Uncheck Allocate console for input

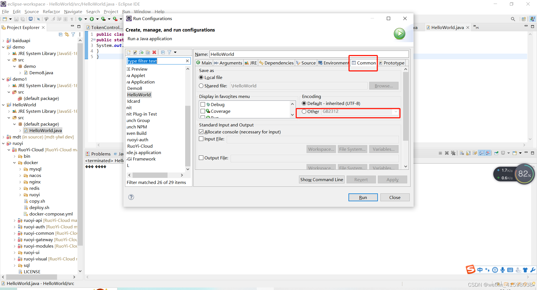[201, 131]
